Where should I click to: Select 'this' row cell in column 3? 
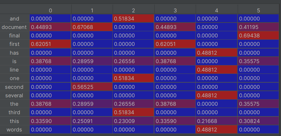pos(175,121)
